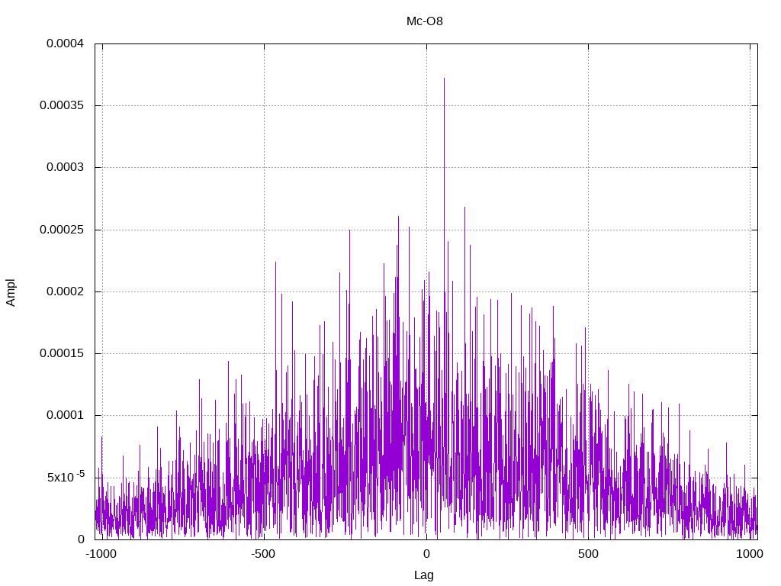The width and height of the screenshot is (781, 586).
Task: Click the y-axis value 0 at origin
Action: click(x=81, y=539)
